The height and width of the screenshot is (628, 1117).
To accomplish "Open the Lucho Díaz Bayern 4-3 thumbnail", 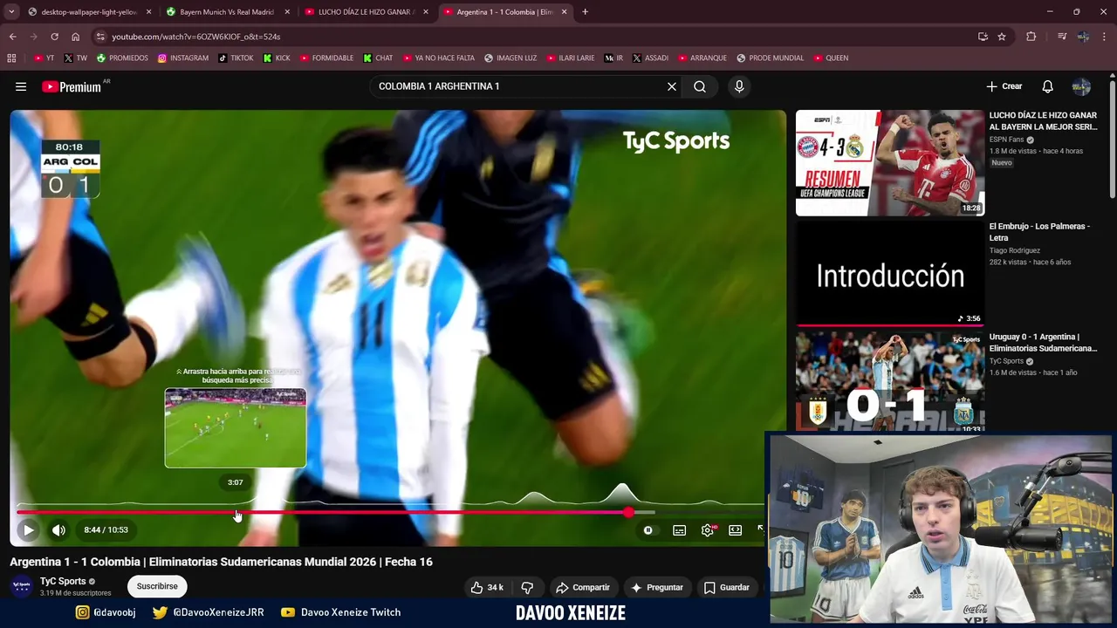I will (x=890, y=163).
